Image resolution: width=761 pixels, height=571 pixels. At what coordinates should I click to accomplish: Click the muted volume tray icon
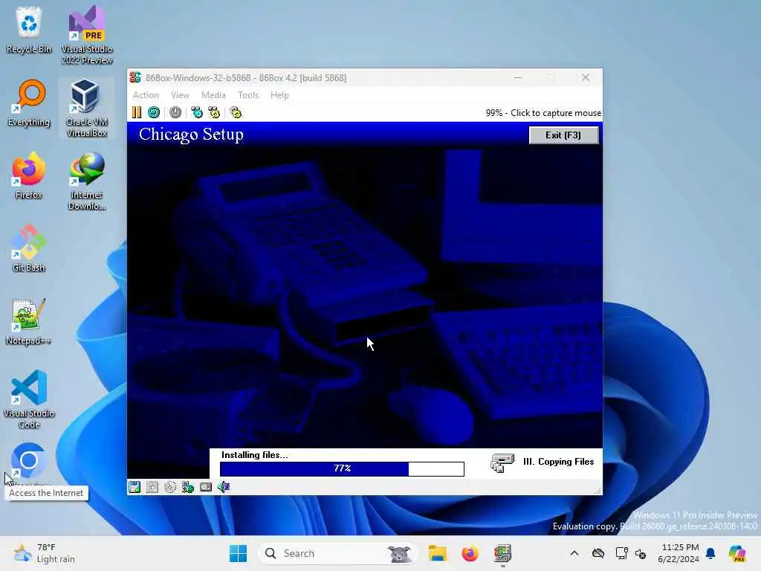coord(641,553)
